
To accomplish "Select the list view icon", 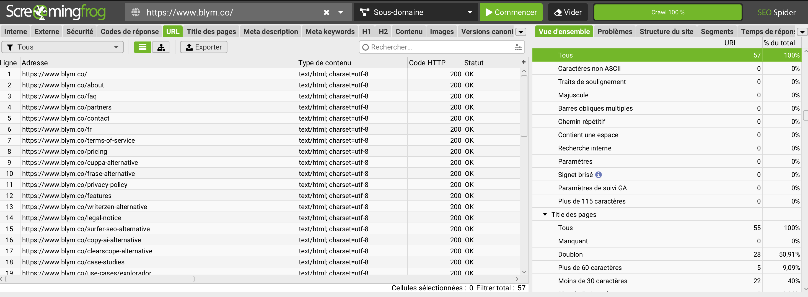I will click(x=142, y=47).
